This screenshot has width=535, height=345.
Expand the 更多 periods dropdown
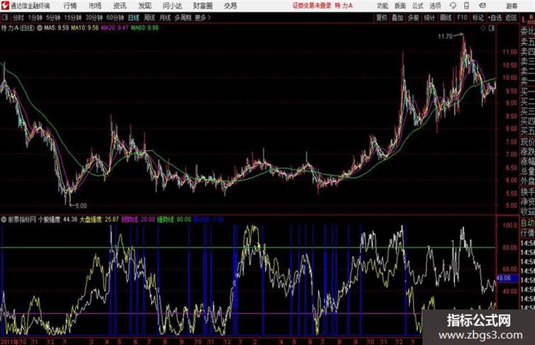[203, 18]
